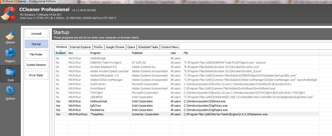Viewport: 332px width, 136px height.
Task: Click the CCleaner logo in header
Action: pyautogui.click(x=8, y=13)
